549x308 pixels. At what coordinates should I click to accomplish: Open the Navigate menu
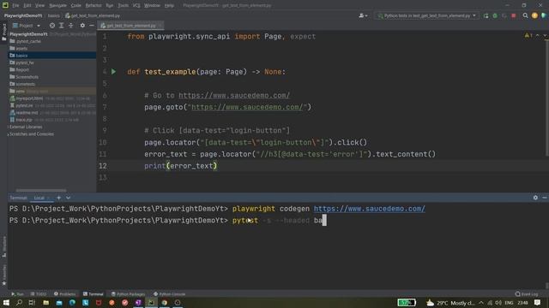[57, 6]
